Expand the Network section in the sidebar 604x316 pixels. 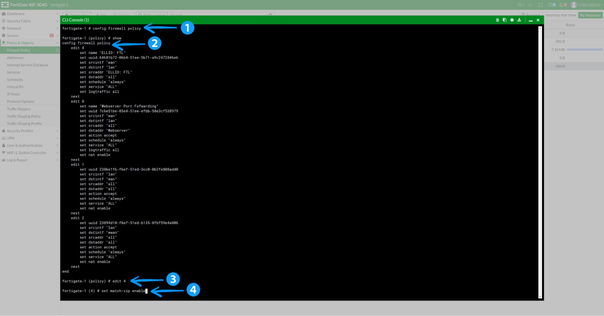click(57, 28)
